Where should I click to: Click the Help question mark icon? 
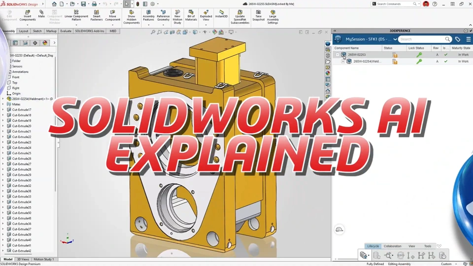pos(435,4)
